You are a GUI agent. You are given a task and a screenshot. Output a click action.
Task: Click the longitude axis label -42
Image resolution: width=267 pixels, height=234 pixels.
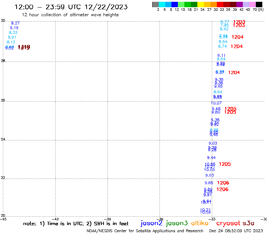(x=55, y=219)
